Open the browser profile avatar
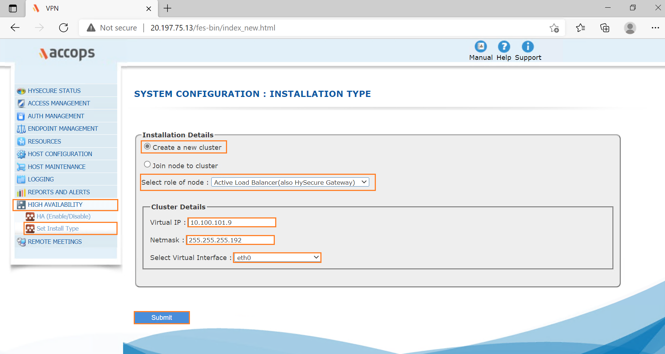Image resolution: width=665 pixels, height=354 pixels. (x=630, y=28)
